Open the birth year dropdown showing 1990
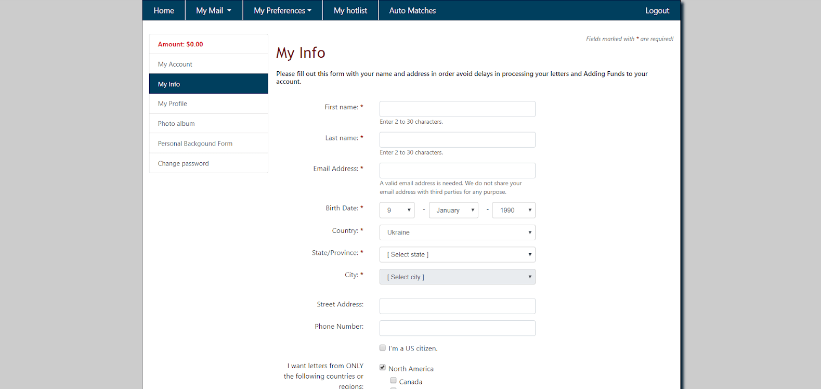This screenshot has height=389, width=821. (514, 210)
